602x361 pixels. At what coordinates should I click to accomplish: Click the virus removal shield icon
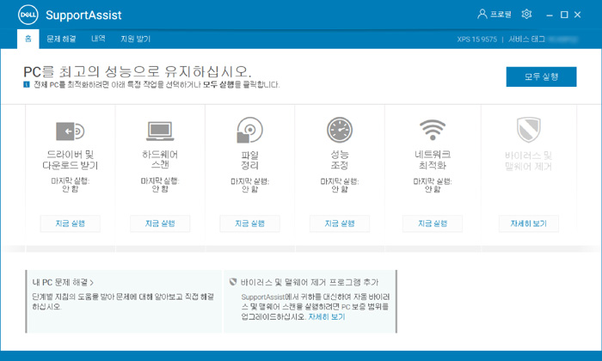(528, 130)
